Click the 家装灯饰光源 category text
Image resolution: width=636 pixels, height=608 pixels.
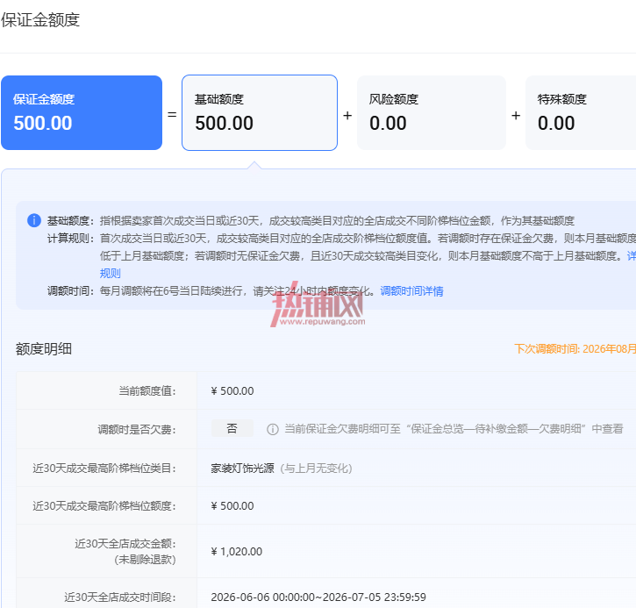tap(242, 469)
